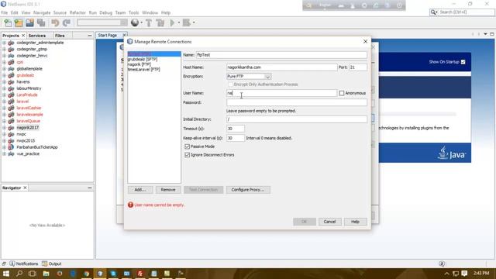Image resolution: width=496 pixels, height=279 pixels.
Task: Click the Redo toolbar icon
Action: point(67,22)
